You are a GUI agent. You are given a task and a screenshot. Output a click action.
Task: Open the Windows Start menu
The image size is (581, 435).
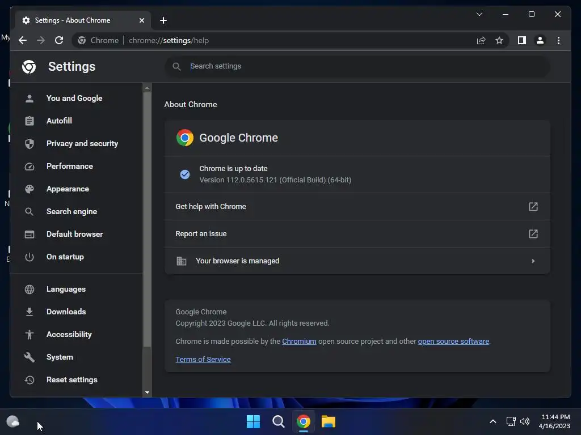point(253,421)
